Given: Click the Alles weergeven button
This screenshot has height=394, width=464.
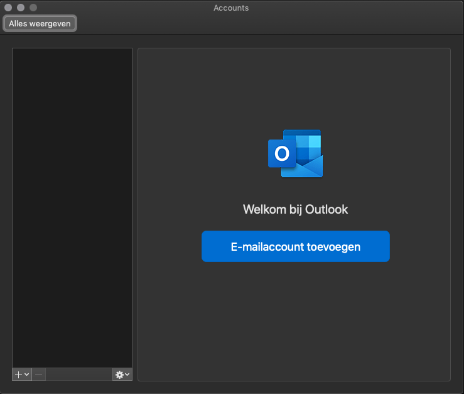Looking at the screenshot, I should click(x=40, y=23).
